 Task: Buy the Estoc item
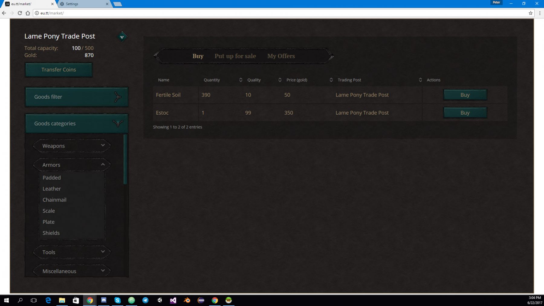click(x=465, y=112)
